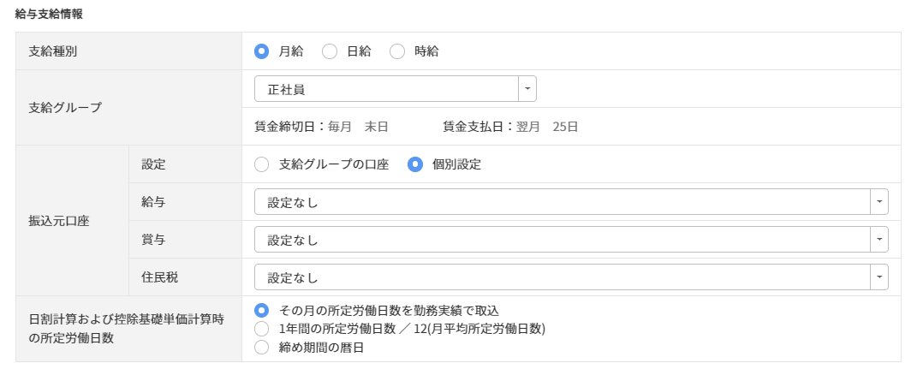The image size is (923, 369).
Task: Open the 正社員 payment group dropdown
Action: [386, 89]
